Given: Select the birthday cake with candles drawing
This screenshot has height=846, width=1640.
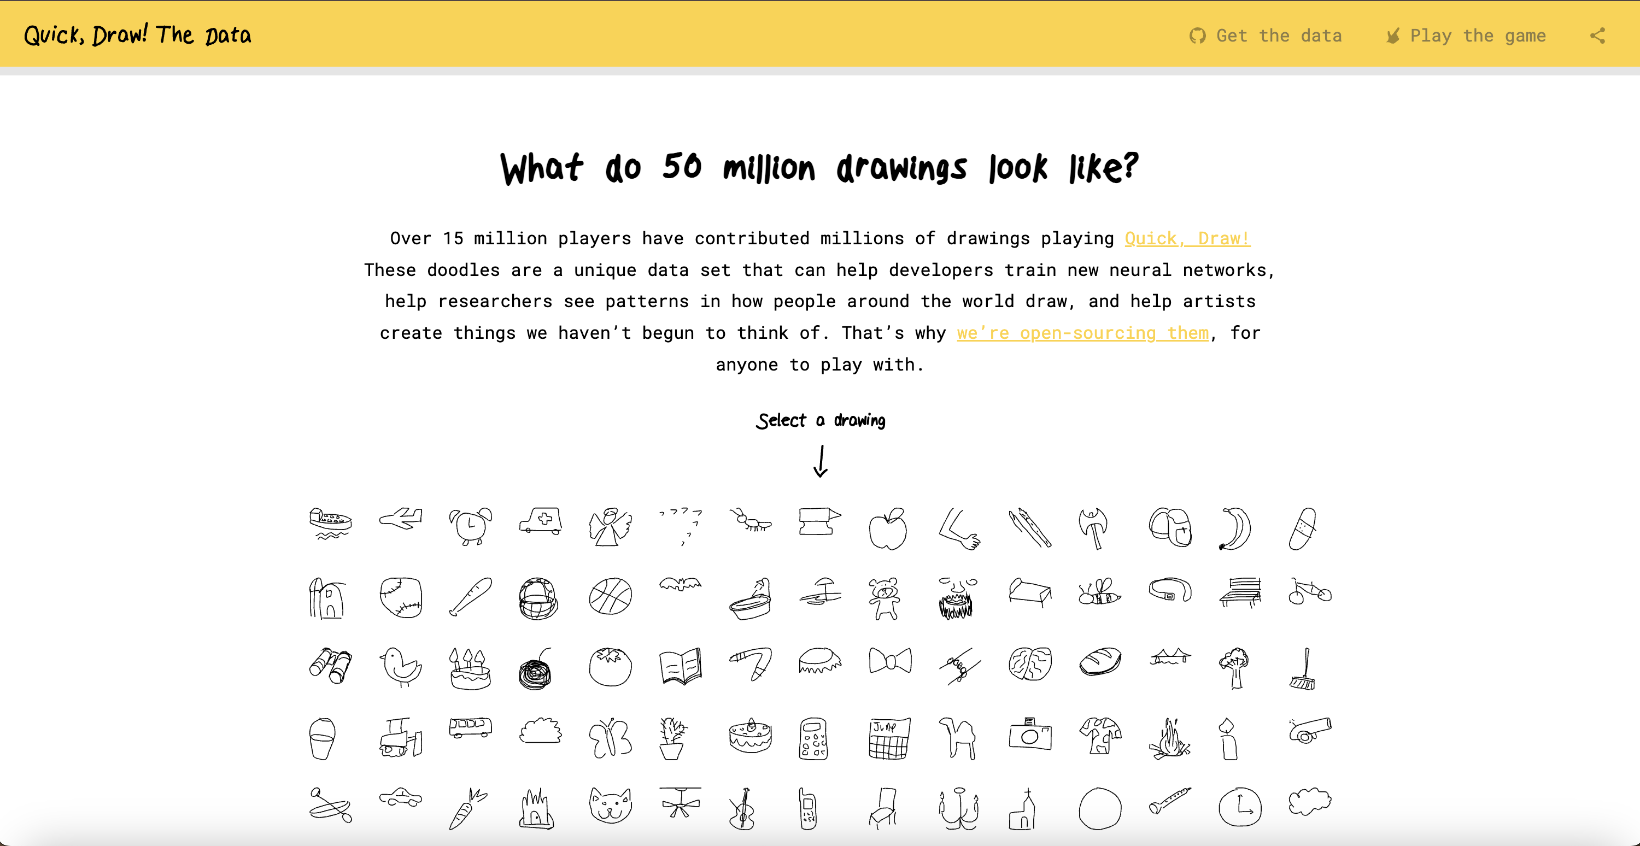Looking at the screenshot, I should (470, 668).
